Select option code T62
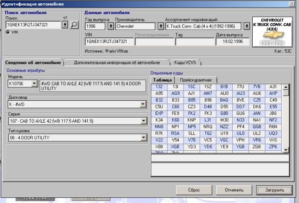 pyautogui.click(x=208, y=133)
